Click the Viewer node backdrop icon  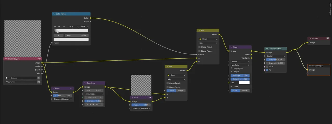point(328,38)
